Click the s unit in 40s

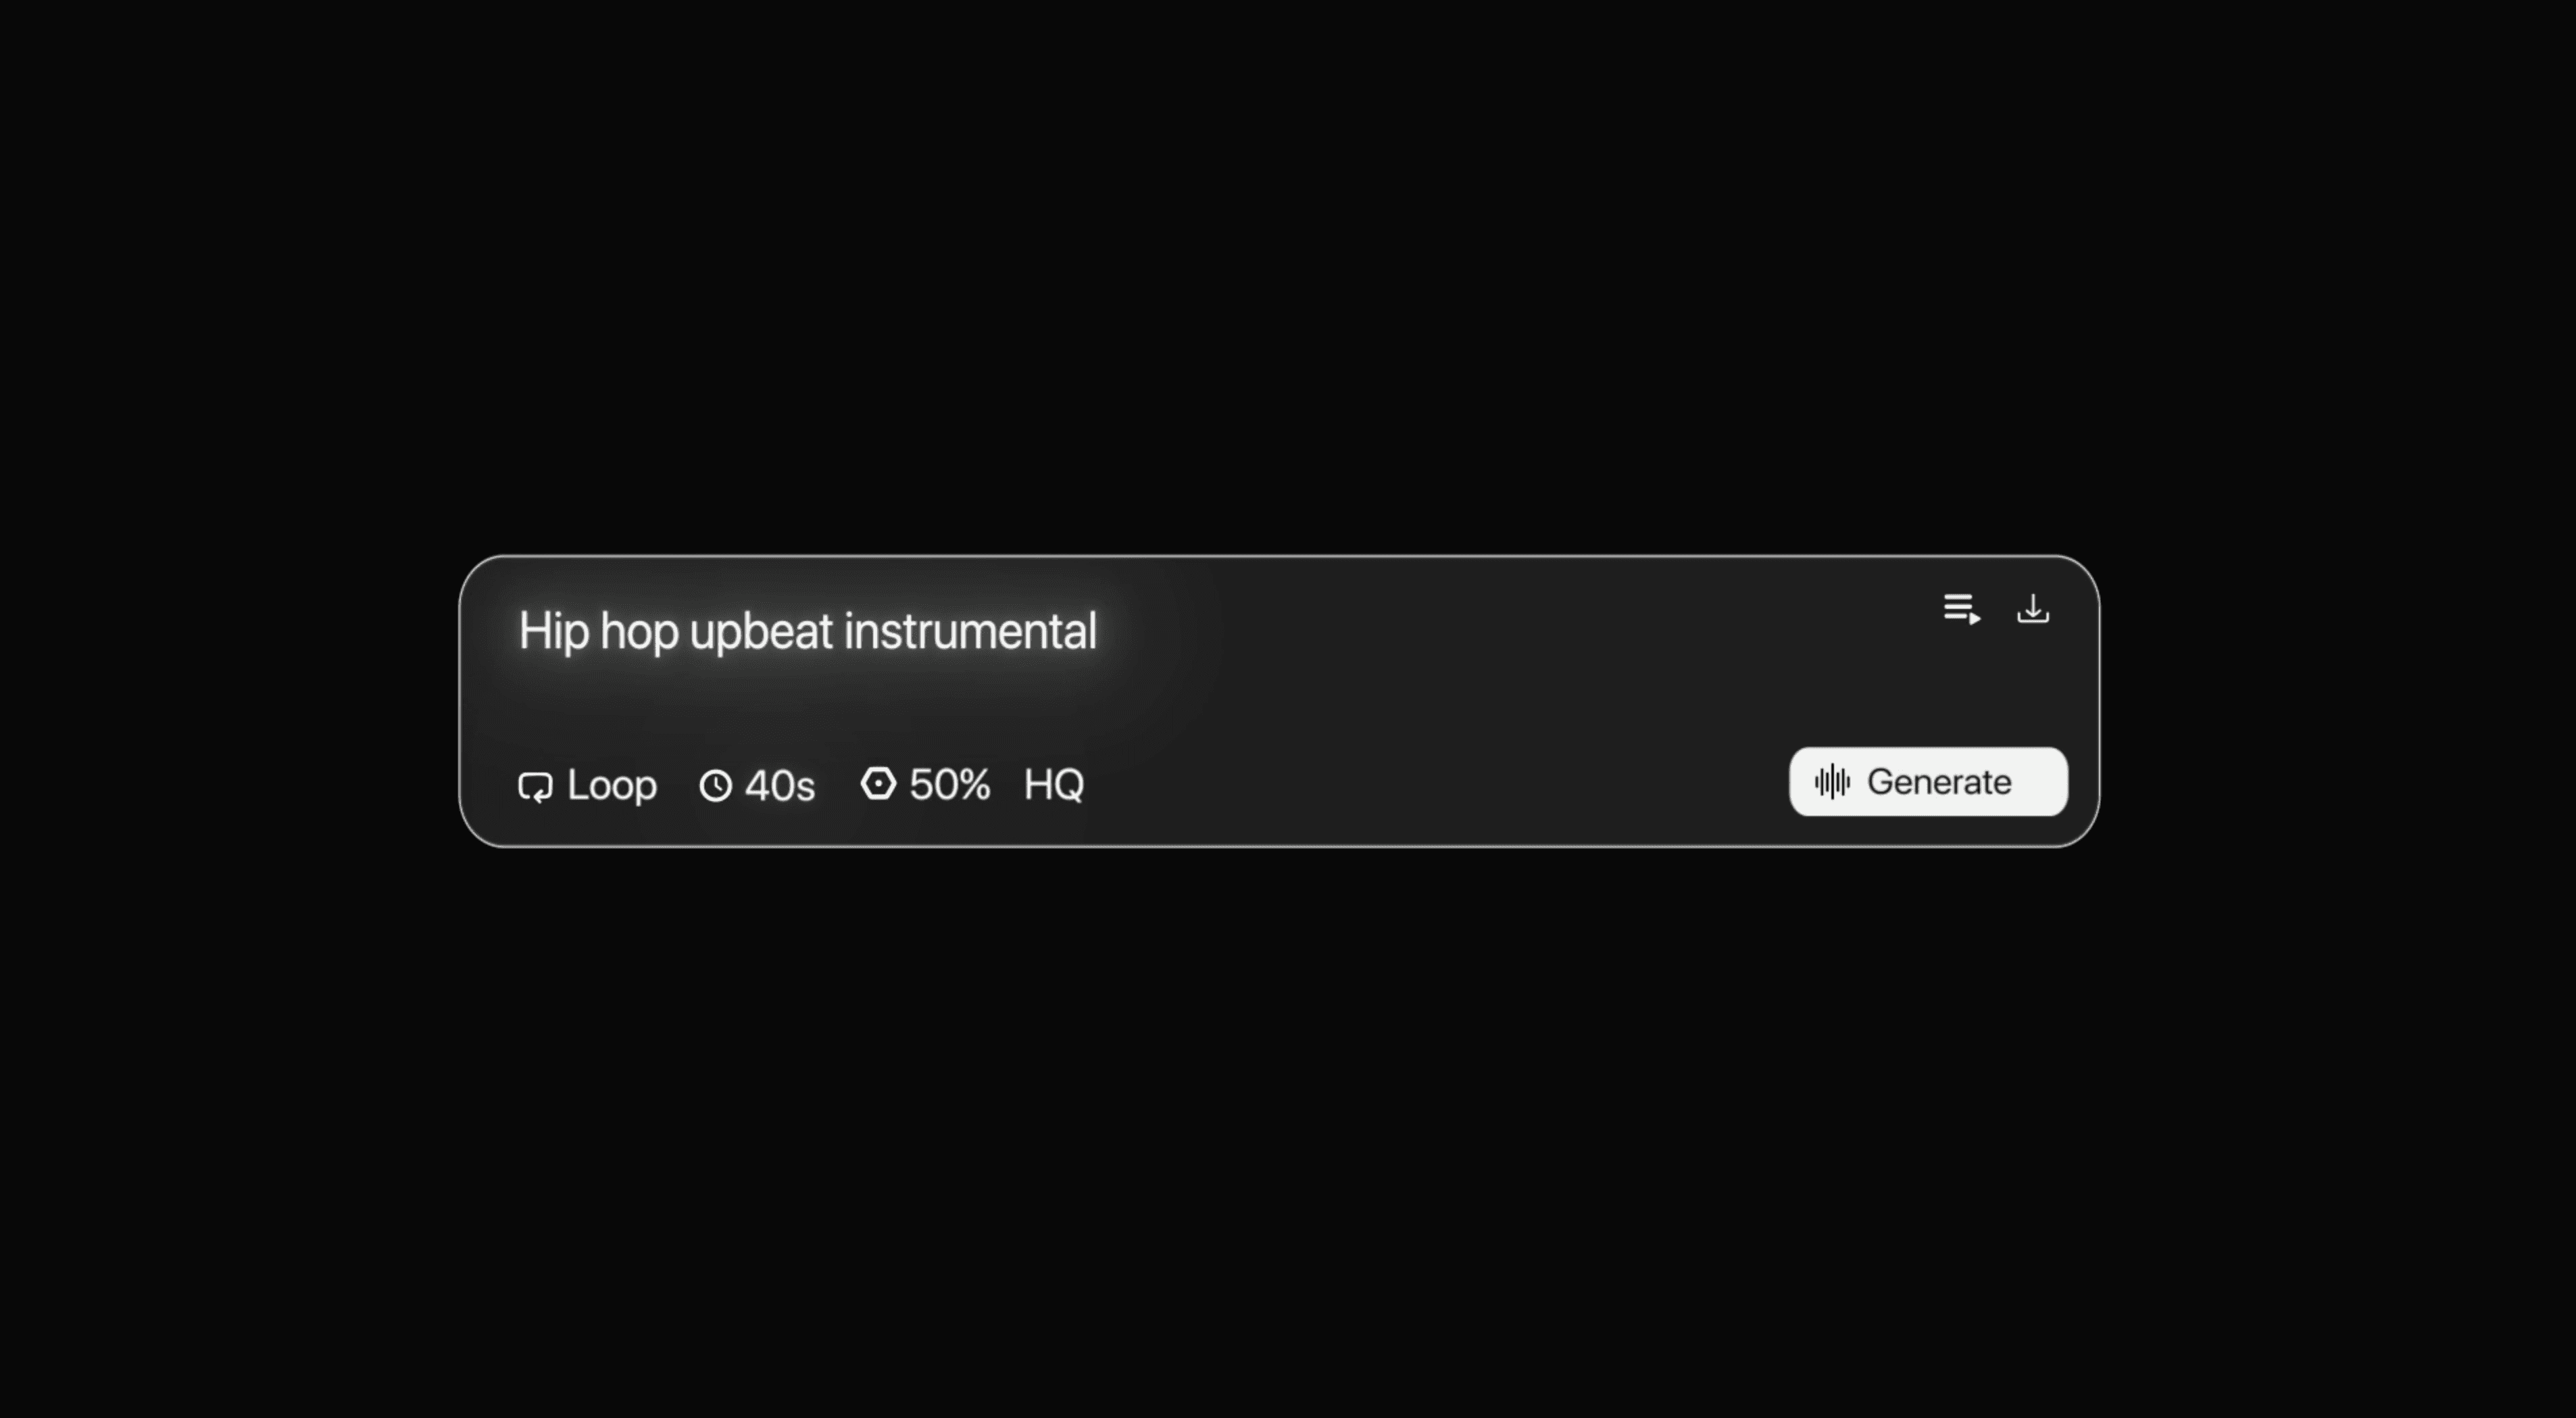(x=805, y=789)
